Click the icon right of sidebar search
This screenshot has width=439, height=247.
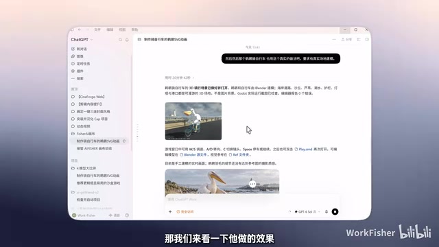click(x=127, y=40)
